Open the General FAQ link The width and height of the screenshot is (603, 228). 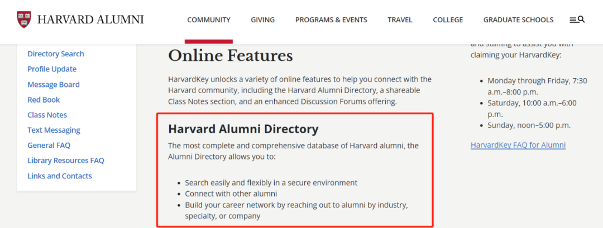[x=49, y=145]
